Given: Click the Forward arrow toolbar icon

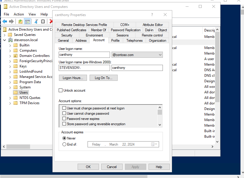Looking at the screenshot, I should tap(11, 21).
